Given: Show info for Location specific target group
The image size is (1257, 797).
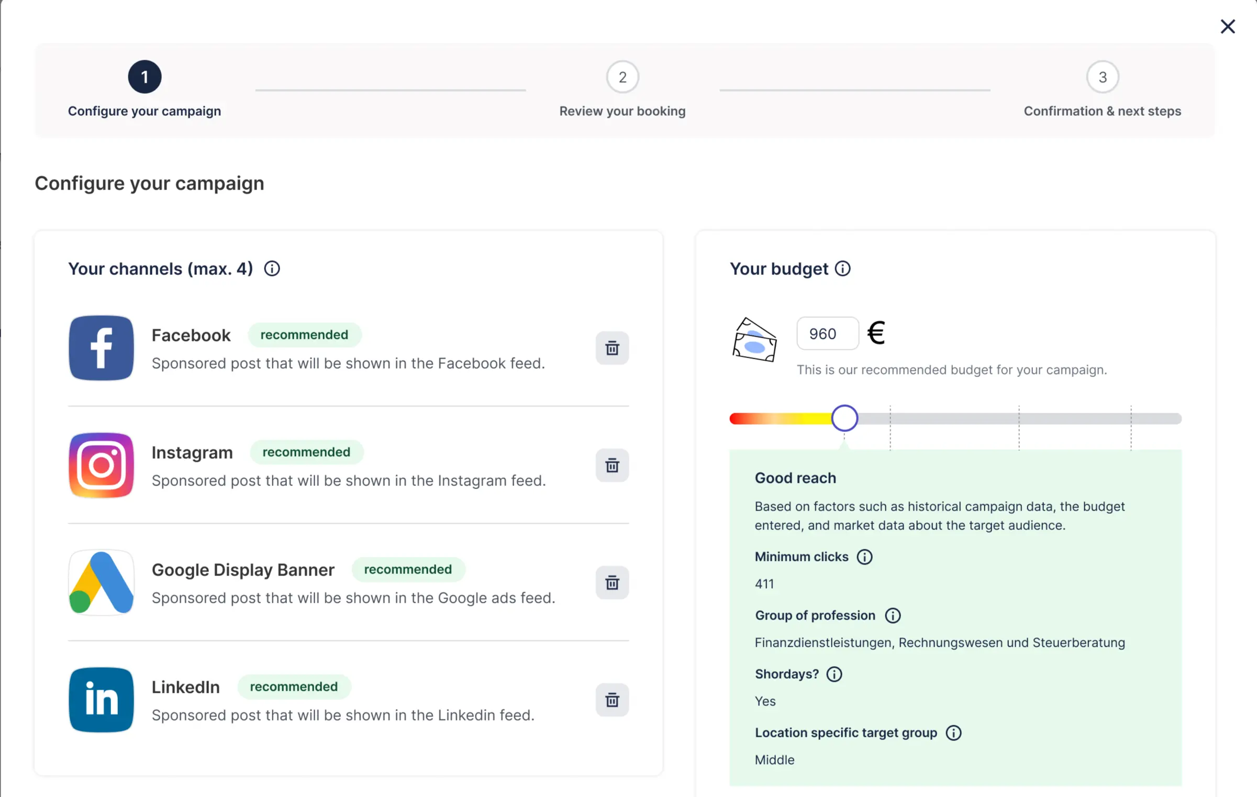Looking at the screenshot, I should [x=953, y=733].
